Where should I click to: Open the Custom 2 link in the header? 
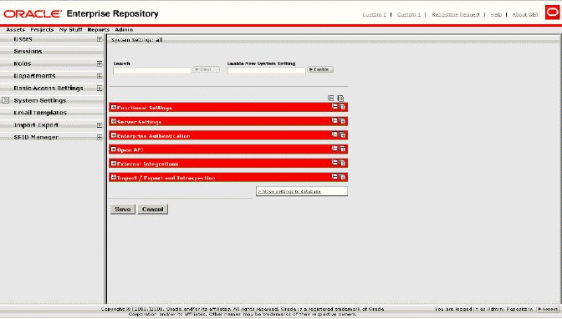click(x=374, y=15)
